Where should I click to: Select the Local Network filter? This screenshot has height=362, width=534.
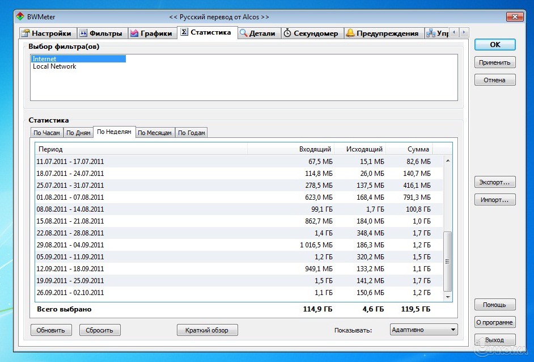(x=54, y=66)
